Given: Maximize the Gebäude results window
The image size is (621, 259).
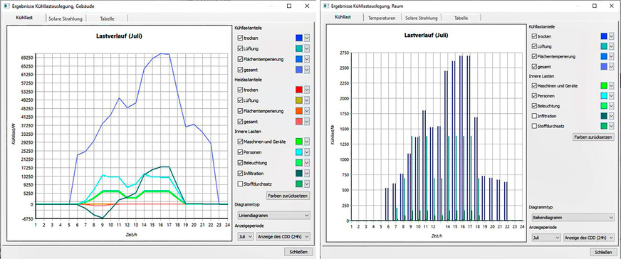Looking at the screenshot, I should [x=289, y=6].
